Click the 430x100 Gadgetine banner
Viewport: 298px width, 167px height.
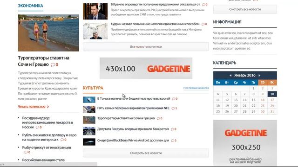point(146,68)
